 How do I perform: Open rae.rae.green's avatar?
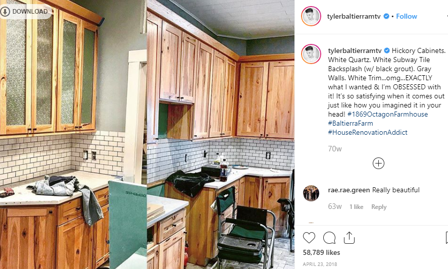point(311,193)
